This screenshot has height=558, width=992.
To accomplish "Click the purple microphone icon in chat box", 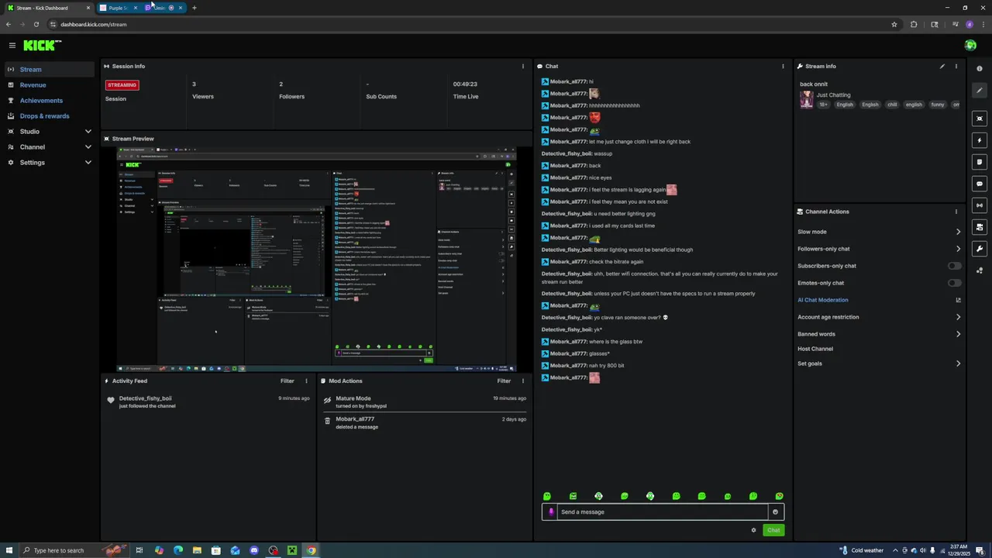I will [x=551, y=511].
